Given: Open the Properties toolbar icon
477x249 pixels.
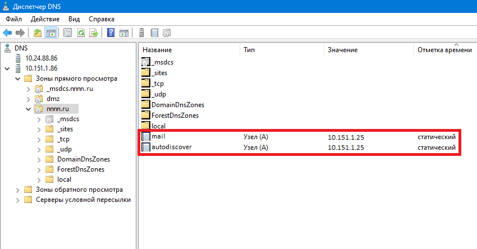Looking at the screenshot, I should pyautogui.click(x=67, y=33).
